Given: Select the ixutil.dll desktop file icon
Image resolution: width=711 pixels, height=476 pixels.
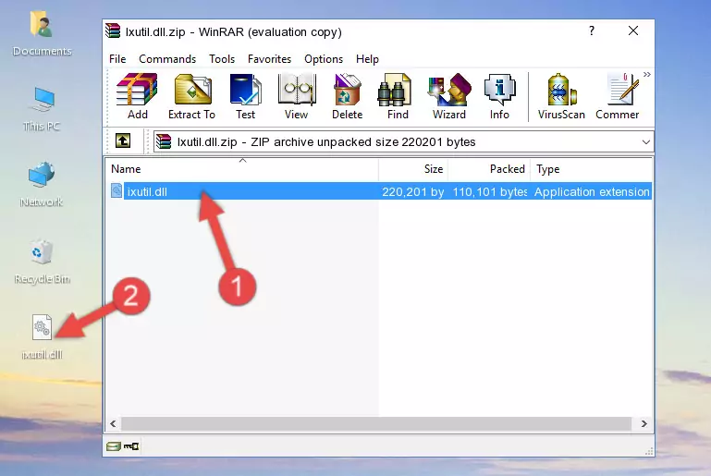Looking at the screenshot, I should pyautogui.click(x=43, y=337).
